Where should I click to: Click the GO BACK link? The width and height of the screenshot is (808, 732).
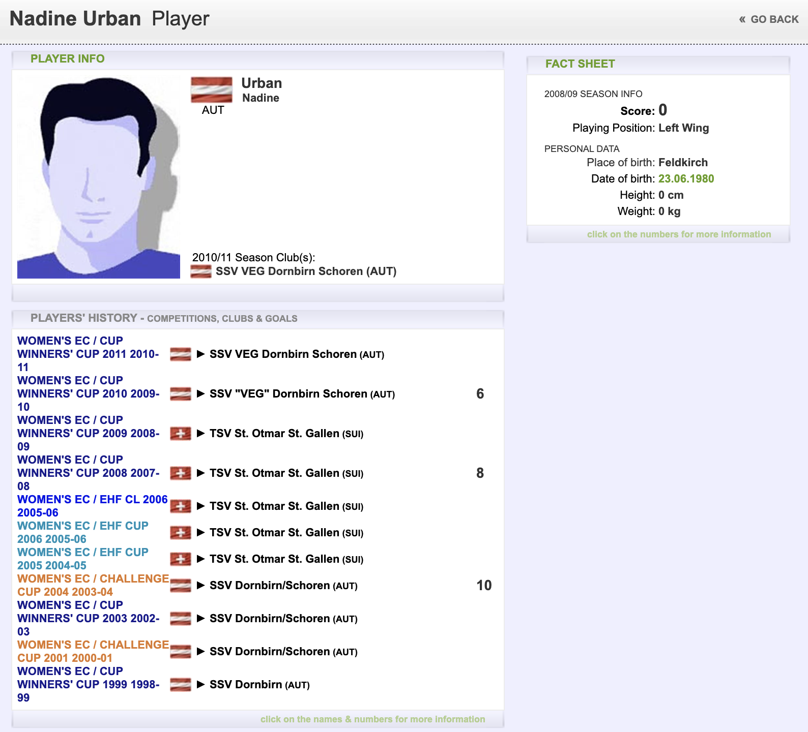[769, 19]
